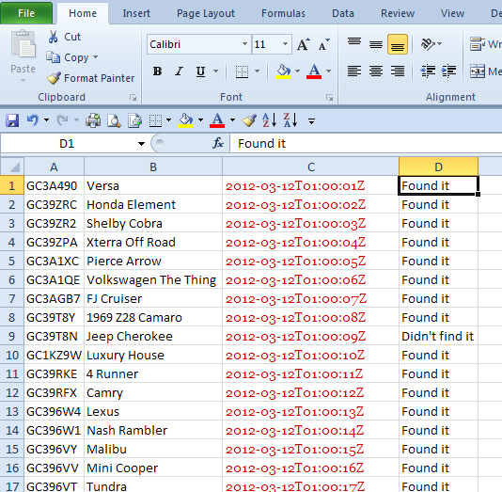
Task: Click quick toolbar Borders icon
Action: (156, 120)
